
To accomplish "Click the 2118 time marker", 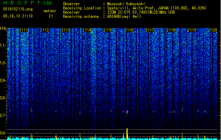I will (x=171, y=30).
